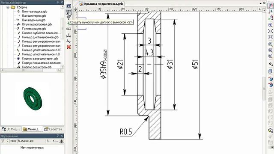The image size is (274, 154).
Task: Click the zoom fit-all frame icon
Action: (271, 37)
